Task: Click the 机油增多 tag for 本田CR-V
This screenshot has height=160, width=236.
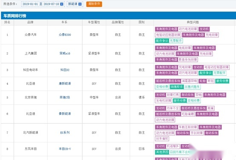Action: tap(173, 146)
